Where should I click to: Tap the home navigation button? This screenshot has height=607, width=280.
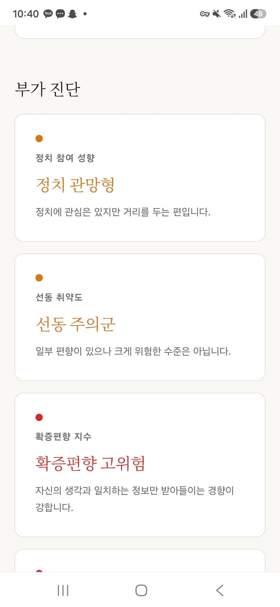point(141,590)
